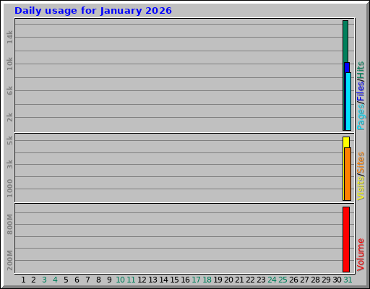Click day '20' on the x-axis

click(x=228, y=280)
